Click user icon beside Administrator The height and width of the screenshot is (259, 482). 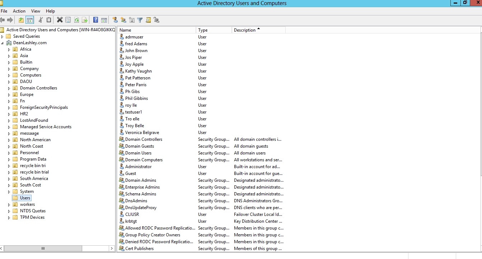[x=122, y=167]
